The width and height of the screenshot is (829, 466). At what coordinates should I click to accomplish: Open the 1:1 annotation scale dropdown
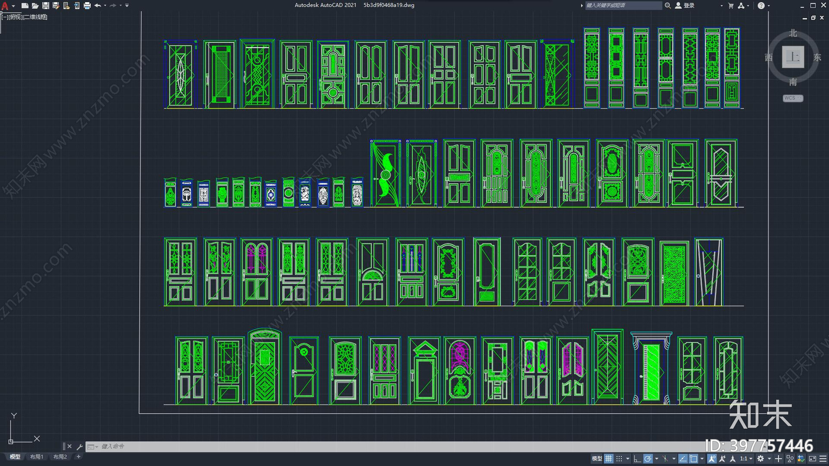[746, 459]
